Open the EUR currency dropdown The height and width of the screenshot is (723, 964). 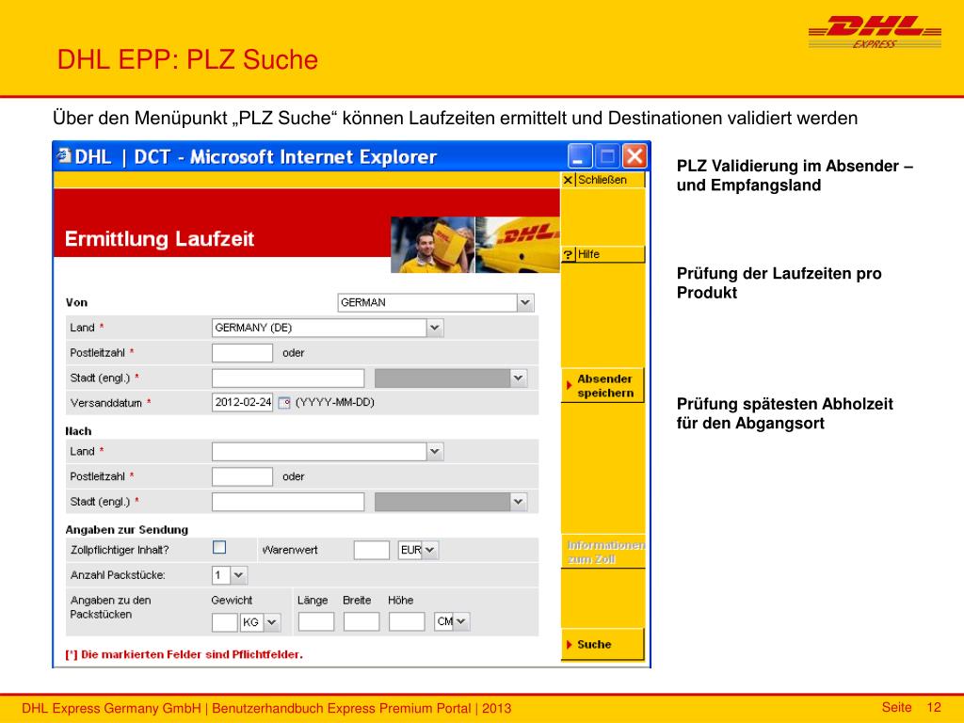point(429,550)
